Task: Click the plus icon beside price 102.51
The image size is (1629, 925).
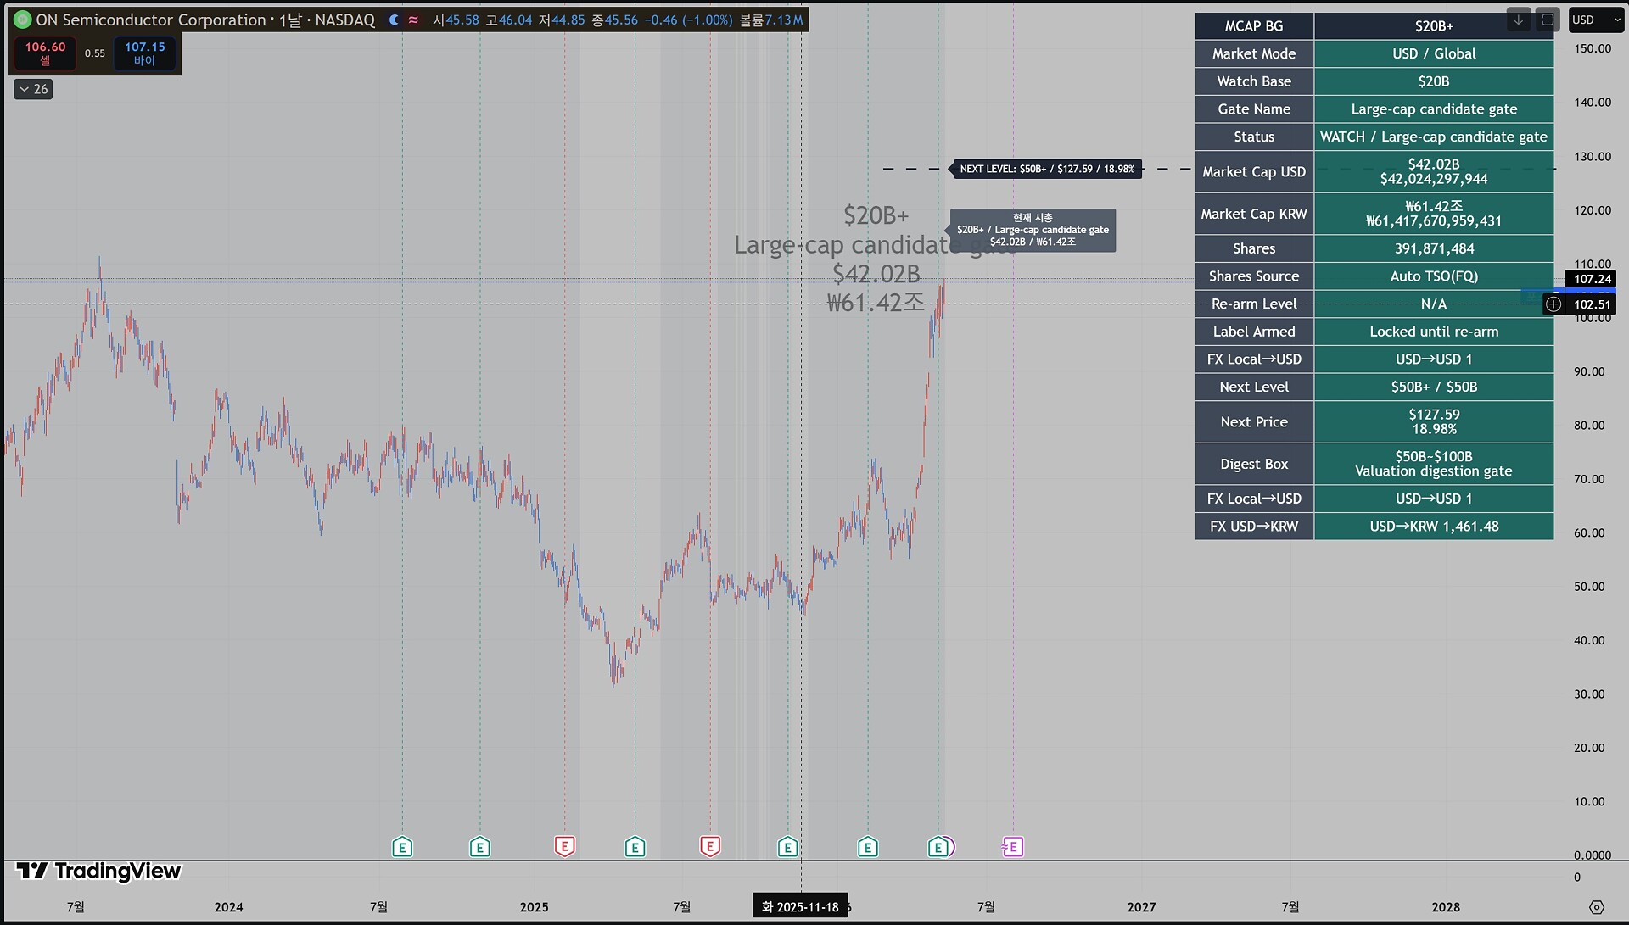Action: click(1553, 304)
